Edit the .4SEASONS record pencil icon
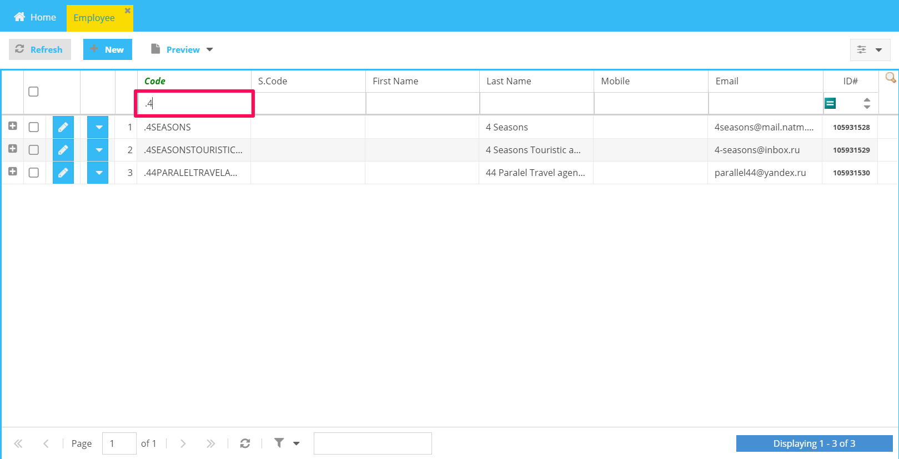 (63, 127)
